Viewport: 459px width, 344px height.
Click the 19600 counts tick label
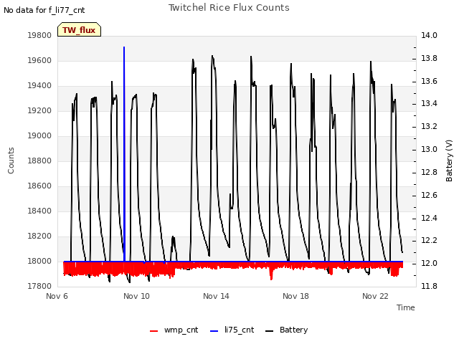[39, 60]
